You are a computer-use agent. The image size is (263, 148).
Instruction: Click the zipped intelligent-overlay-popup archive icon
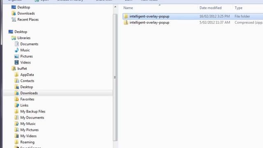(x=126, y=23)
